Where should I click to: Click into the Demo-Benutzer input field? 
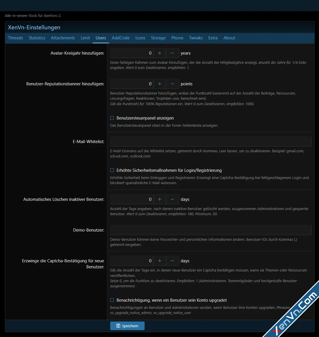point(211,230)
